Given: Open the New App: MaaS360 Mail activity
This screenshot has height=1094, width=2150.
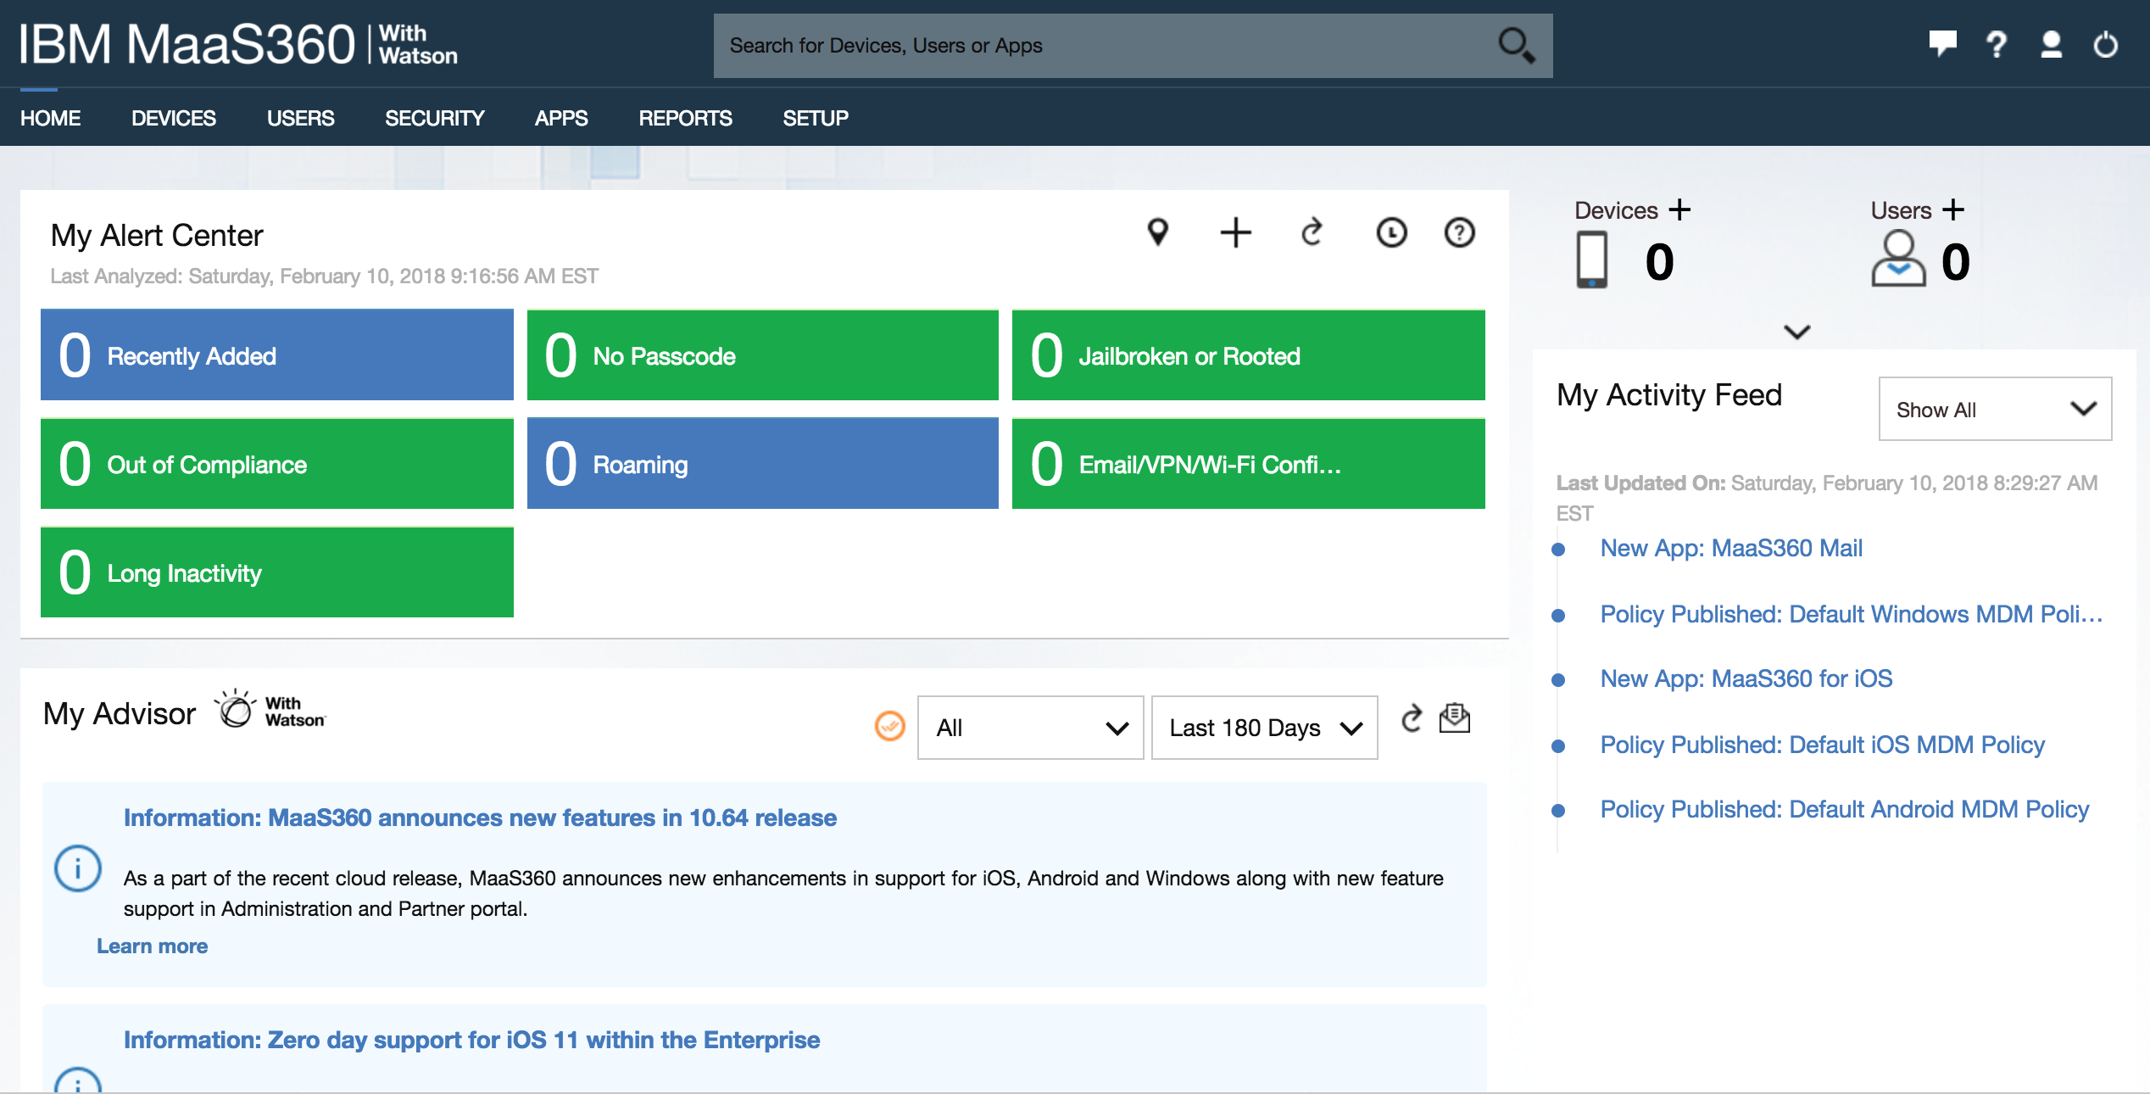Looking at the screenshot, I should (x=1730, y=548).
